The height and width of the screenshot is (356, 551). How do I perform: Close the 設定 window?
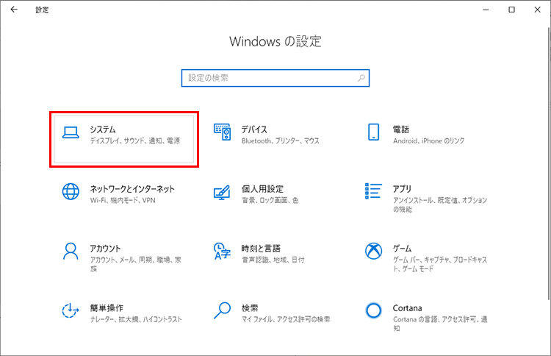click(537, 10)
